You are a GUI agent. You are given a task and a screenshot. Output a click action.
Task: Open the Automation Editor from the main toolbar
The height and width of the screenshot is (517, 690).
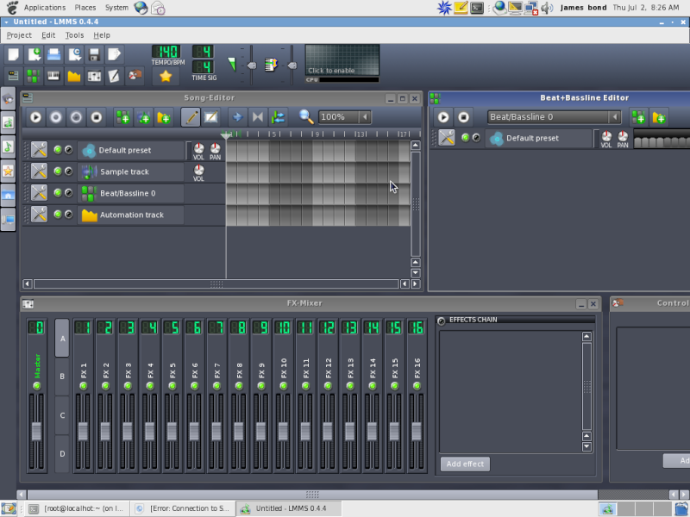coord(74,76)
